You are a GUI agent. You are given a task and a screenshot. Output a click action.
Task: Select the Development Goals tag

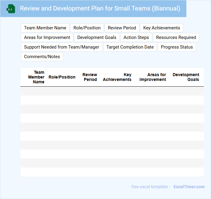point(97,37)
